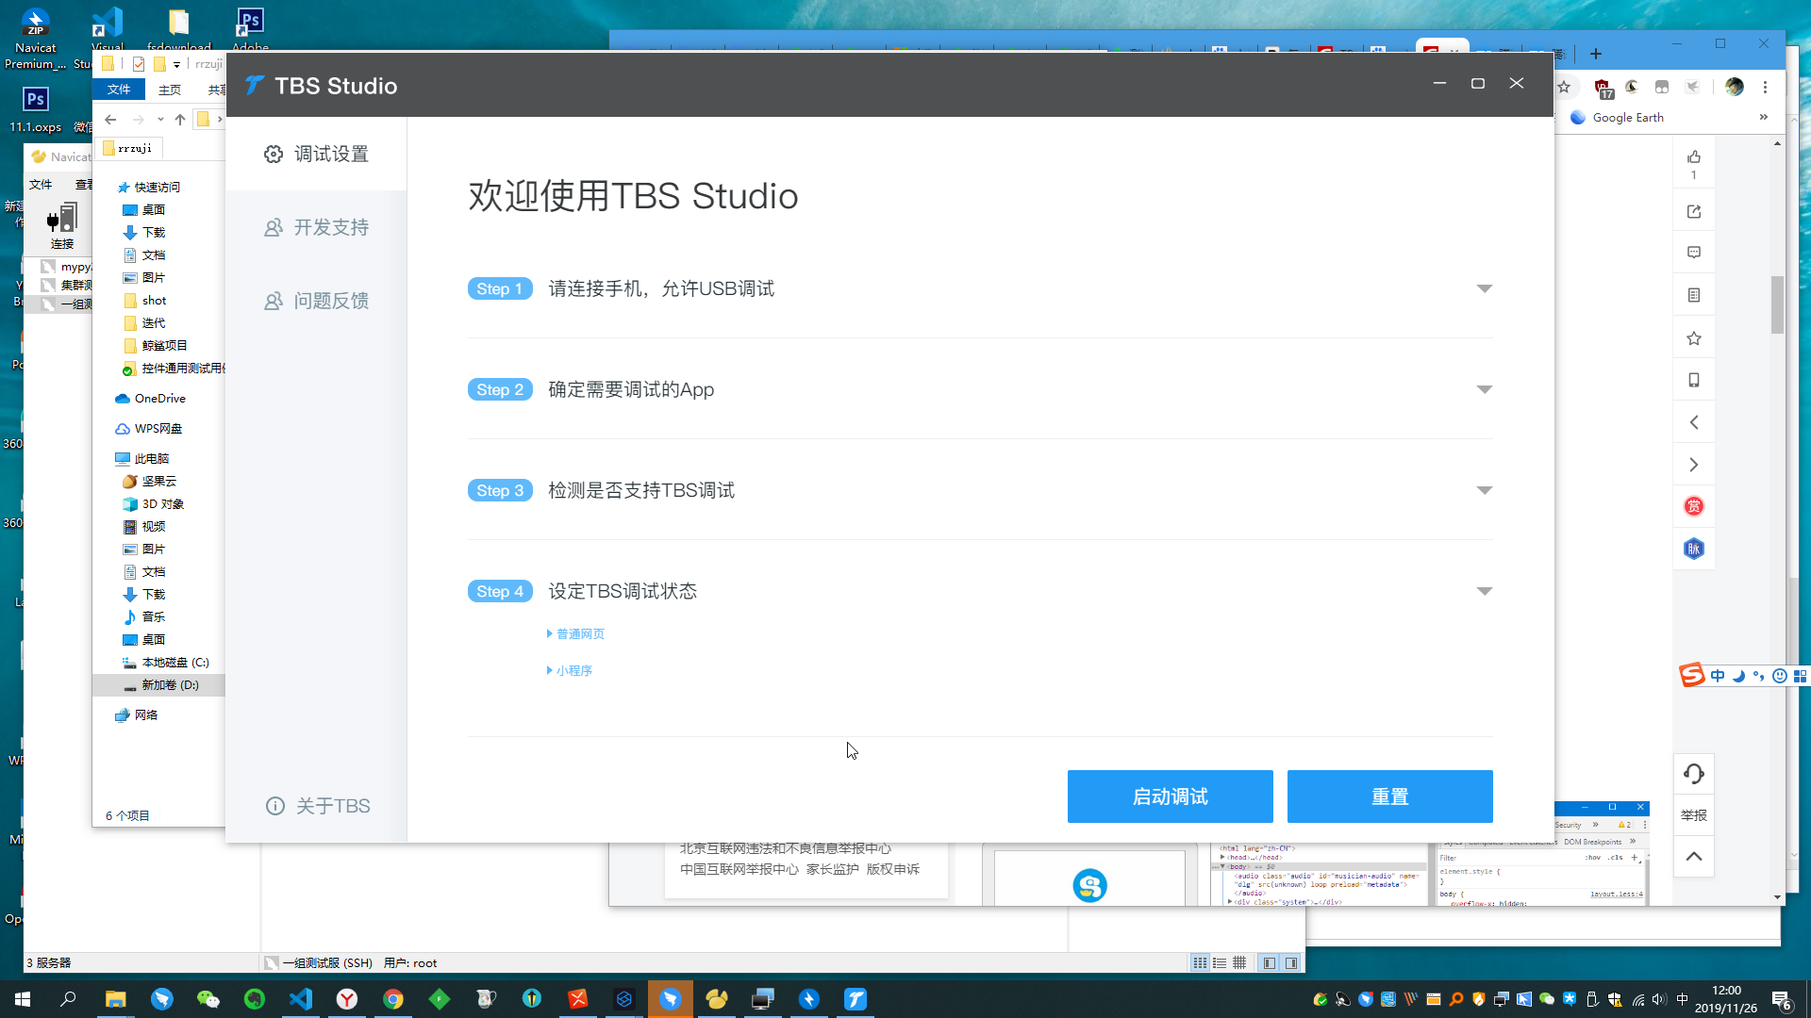Viewport: 1811px width, 1018px height.
Task: Click the thumbs-up like icon in browser sidebar
Action: click(1694, 156)
